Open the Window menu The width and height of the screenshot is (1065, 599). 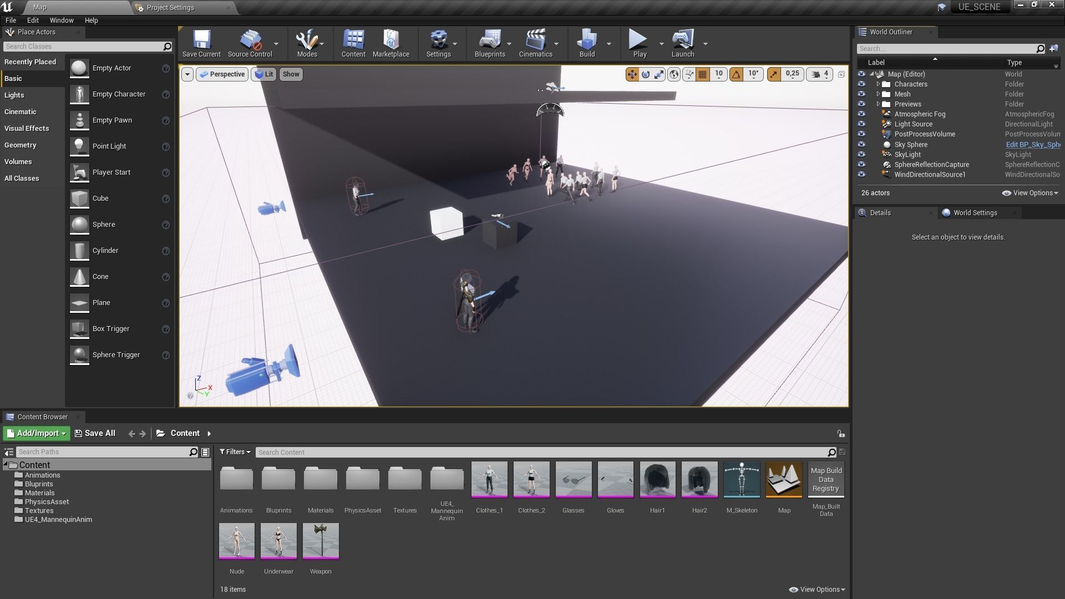61,20
